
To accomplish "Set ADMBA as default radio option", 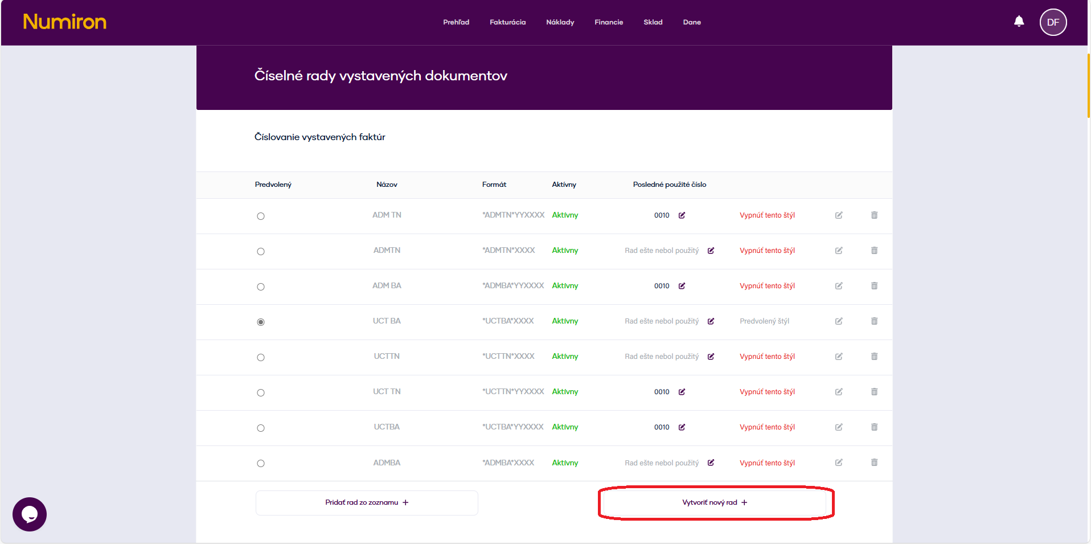I will pyautogui.click(x=261, y=463).
